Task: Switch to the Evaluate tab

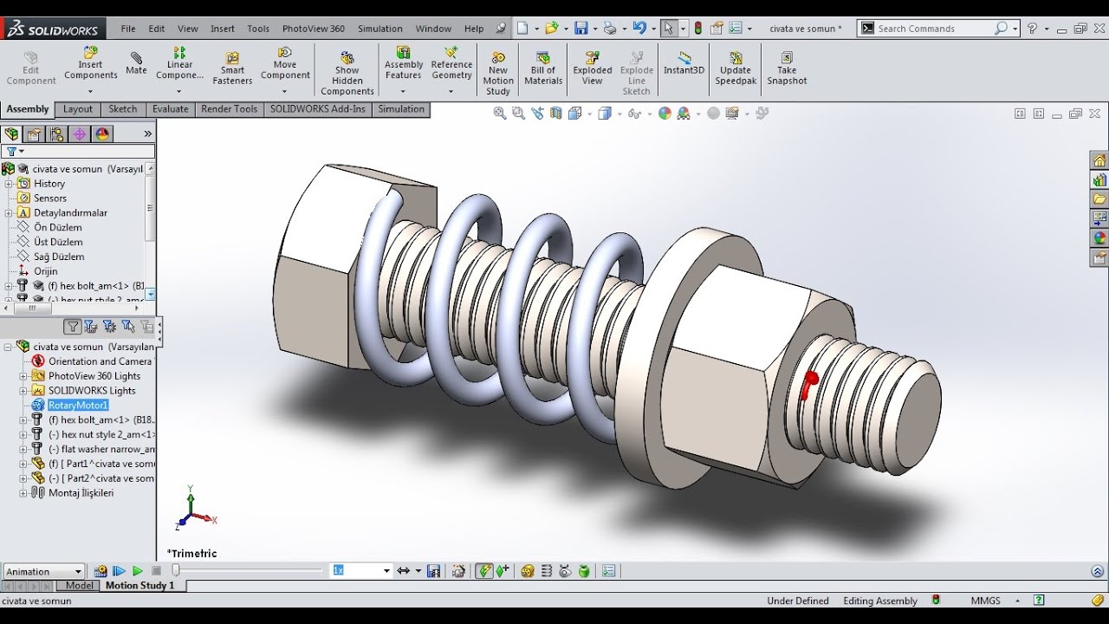Action: (171, 109)
